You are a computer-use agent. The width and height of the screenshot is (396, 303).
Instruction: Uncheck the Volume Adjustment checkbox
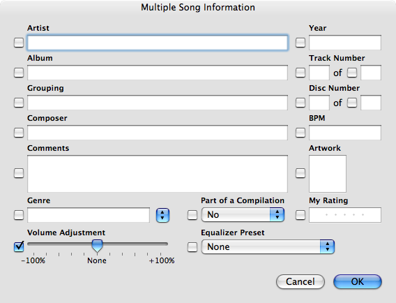pyautogui.click(x=19, y=246)
